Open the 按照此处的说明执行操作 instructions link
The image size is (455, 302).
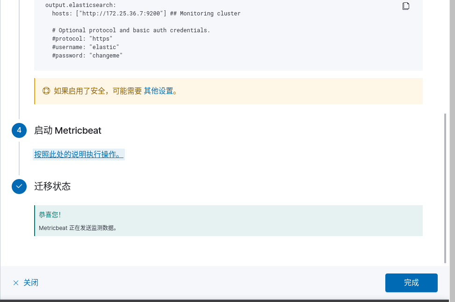79,154
